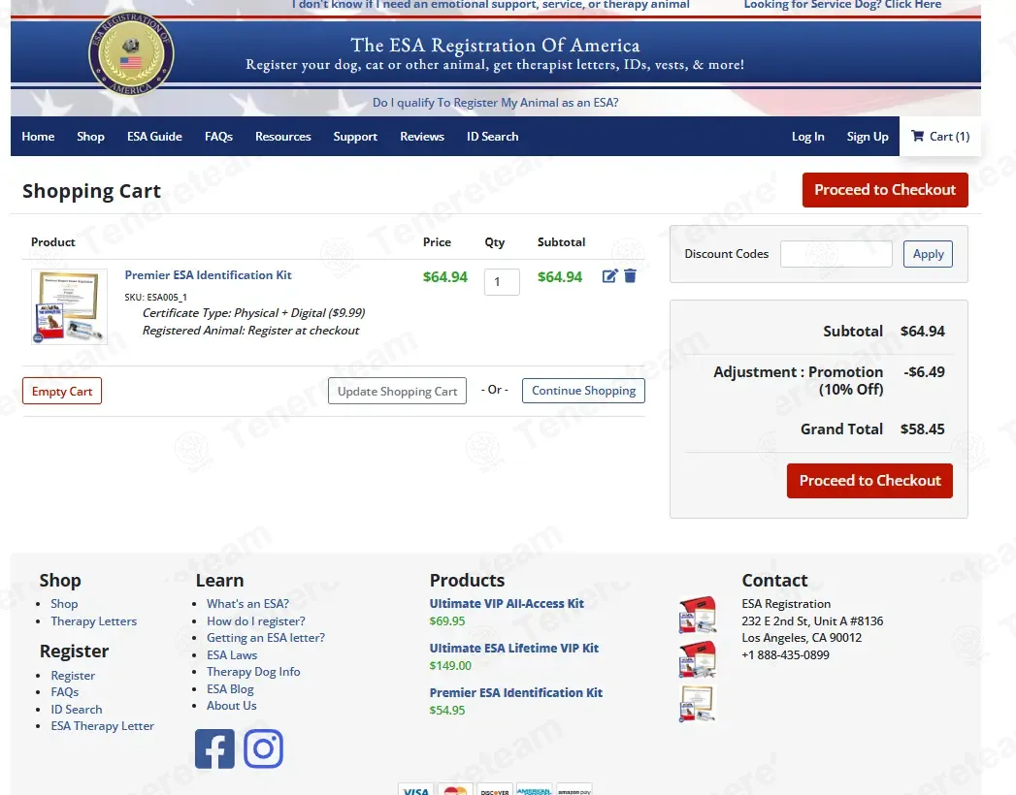Click Proceed to Checkout below Grand Total

[869, 480]
